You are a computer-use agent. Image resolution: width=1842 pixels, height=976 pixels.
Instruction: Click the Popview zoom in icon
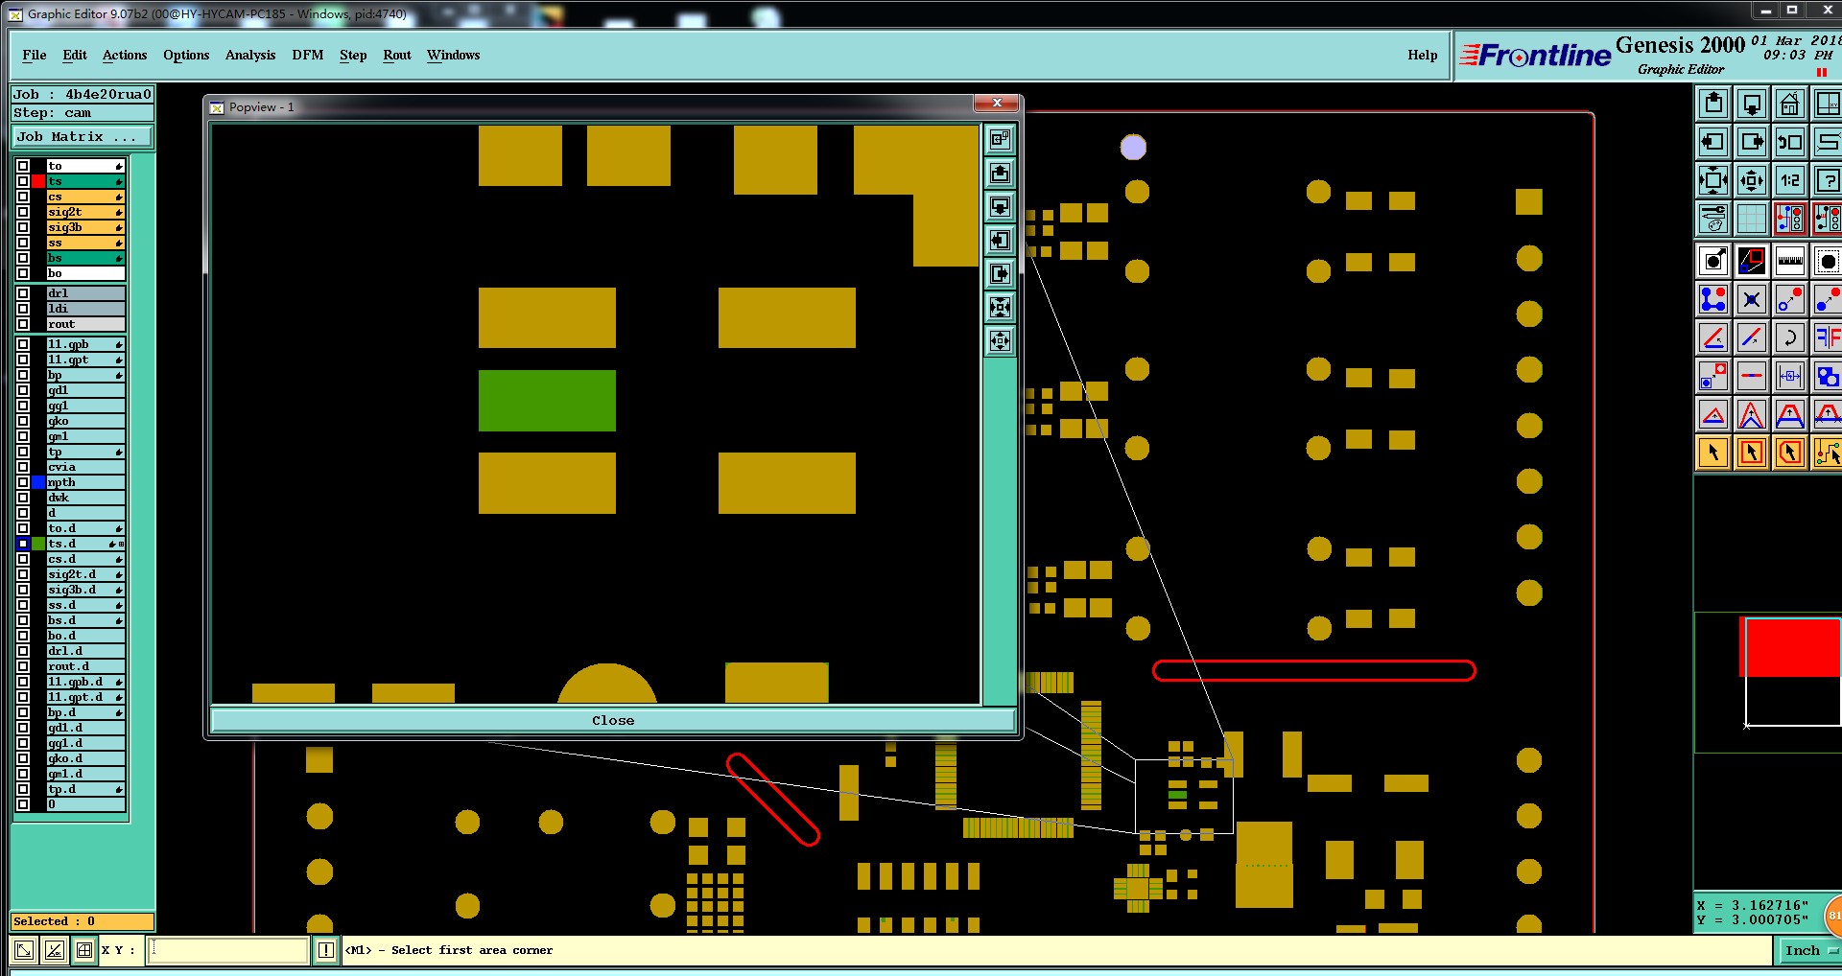1000,308
